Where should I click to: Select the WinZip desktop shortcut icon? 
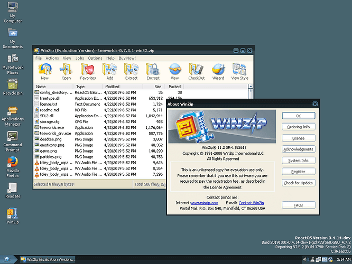[x=13, y=216]
